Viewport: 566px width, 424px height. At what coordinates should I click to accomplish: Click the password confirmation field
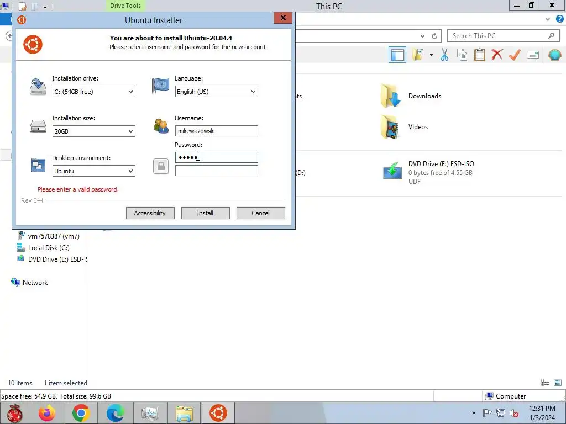[x=217, y=171]
